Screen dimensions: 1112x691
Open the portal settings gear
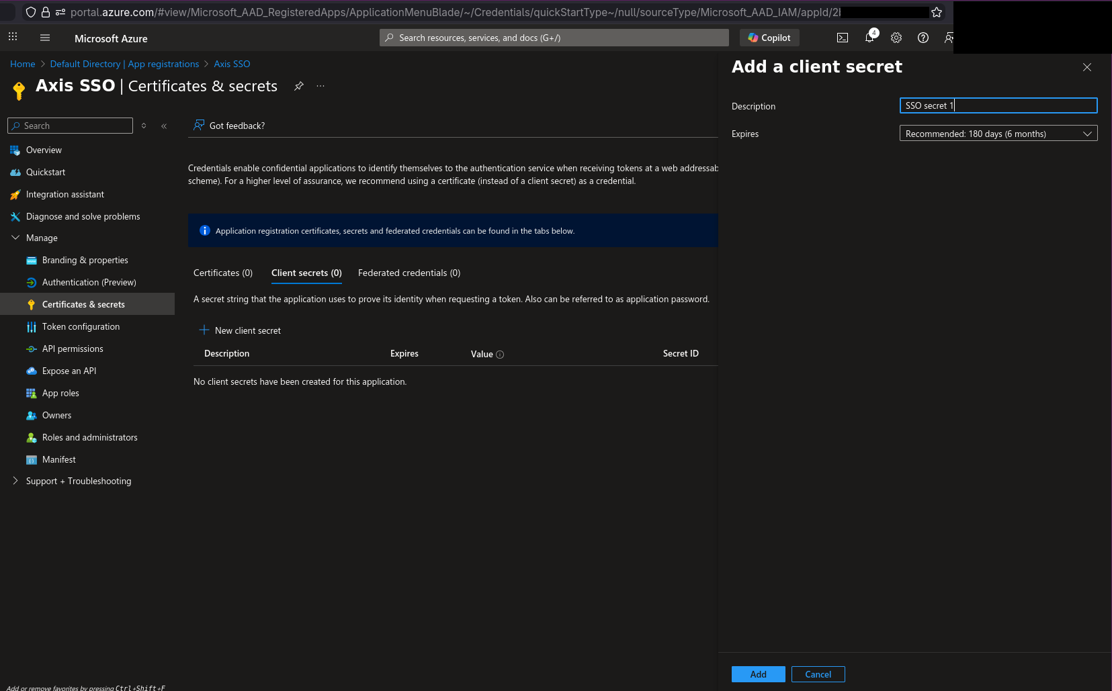pos(896,38)
